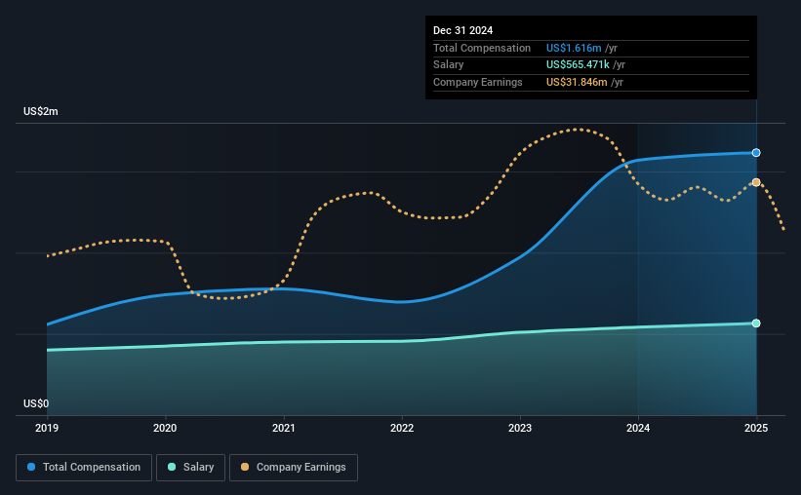Click the blue dot in Total Compensation legend
Screen dimensions: 801x495
tap(31, 467)
